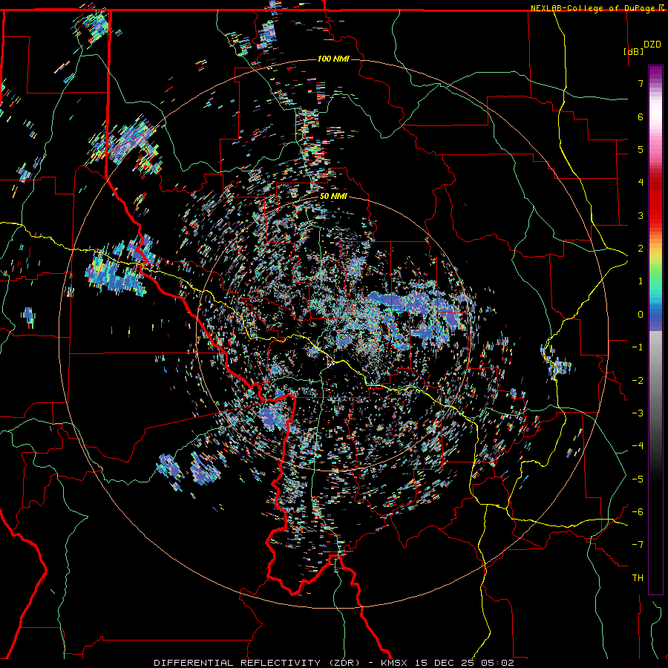Click the -5 value on the scale
The height and width of the screenshot is (668, 668).
coord(638,479)
